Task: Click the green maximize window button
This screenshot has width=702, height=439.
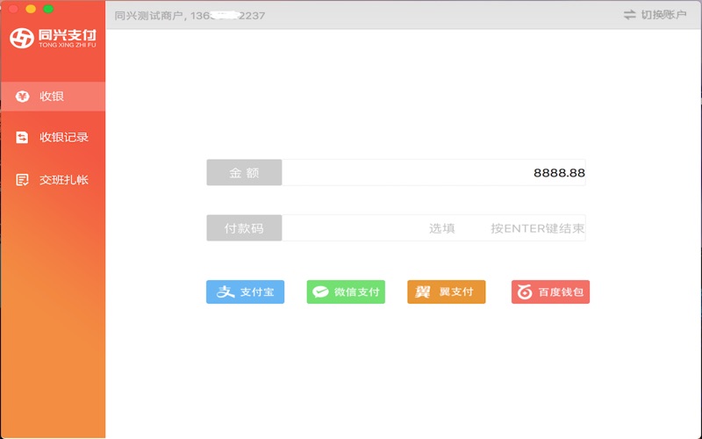Action: tap(48, 9)
